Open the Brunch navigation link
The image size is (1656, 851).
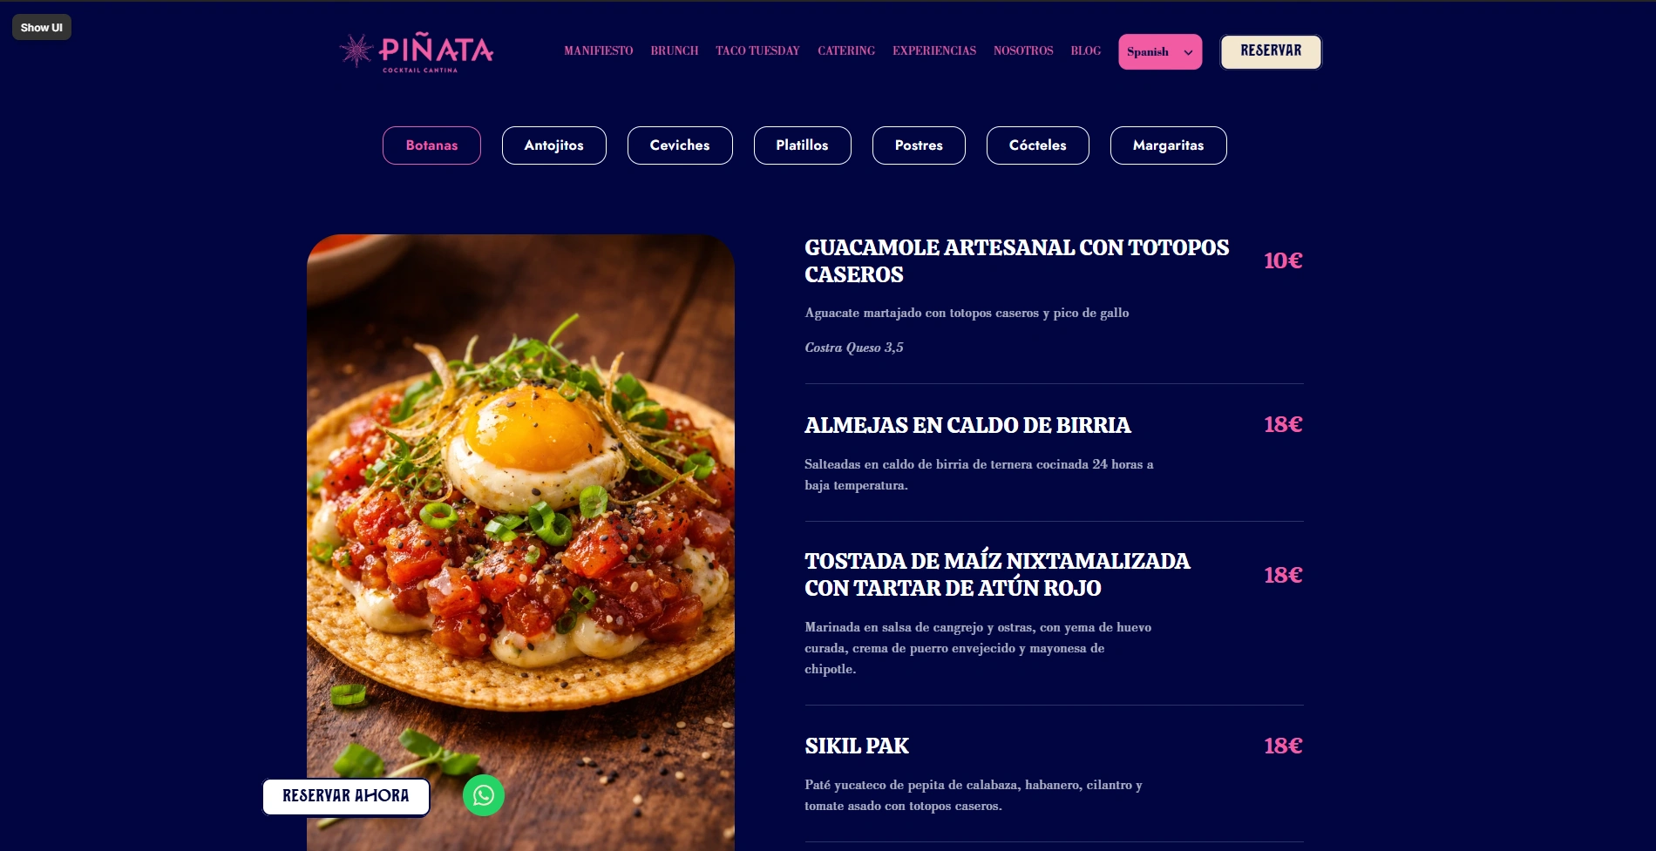click(x=675, y=51)
